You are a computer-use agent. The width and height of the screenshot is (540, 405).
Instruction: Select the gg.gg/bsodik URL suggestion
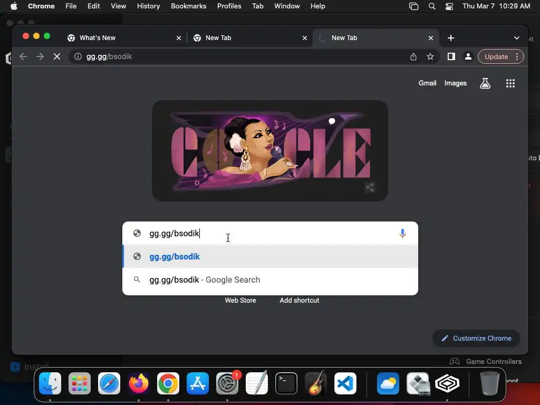click(271, 257)
